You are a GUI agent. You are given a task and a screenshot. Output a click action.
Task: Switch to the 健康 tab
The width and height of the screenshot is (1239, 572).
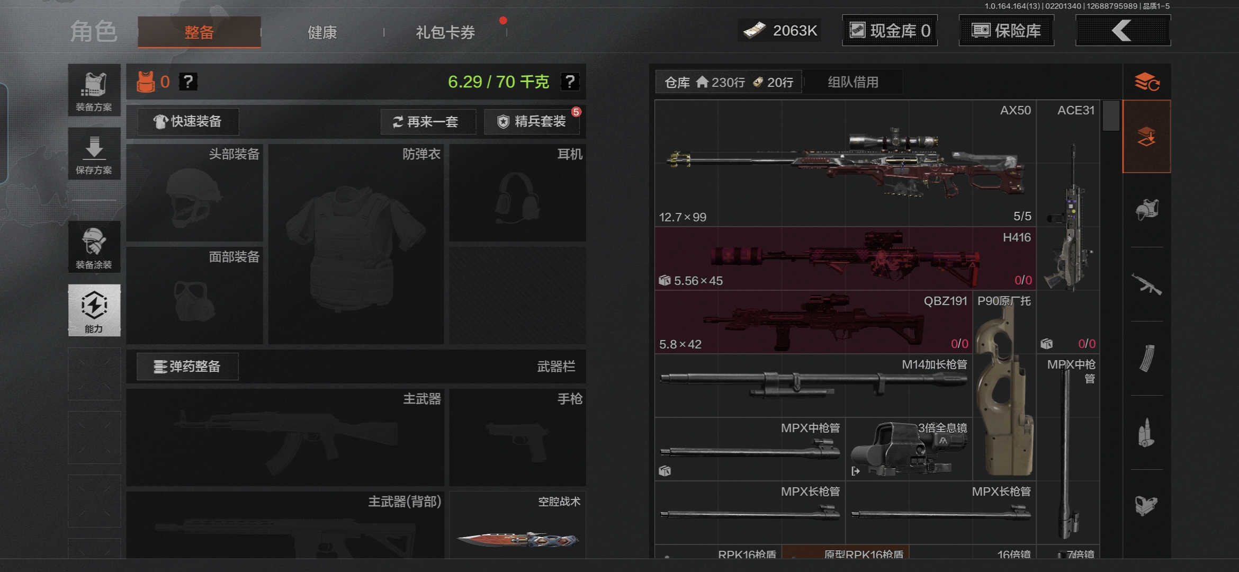click(x=322, y=33)
